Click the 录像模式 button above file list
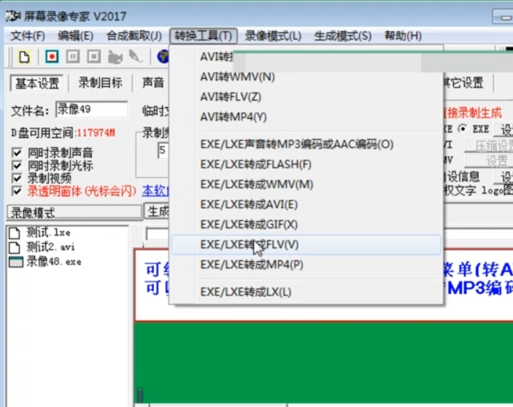Viewport: 513px width, 407px height. (75, 212)
